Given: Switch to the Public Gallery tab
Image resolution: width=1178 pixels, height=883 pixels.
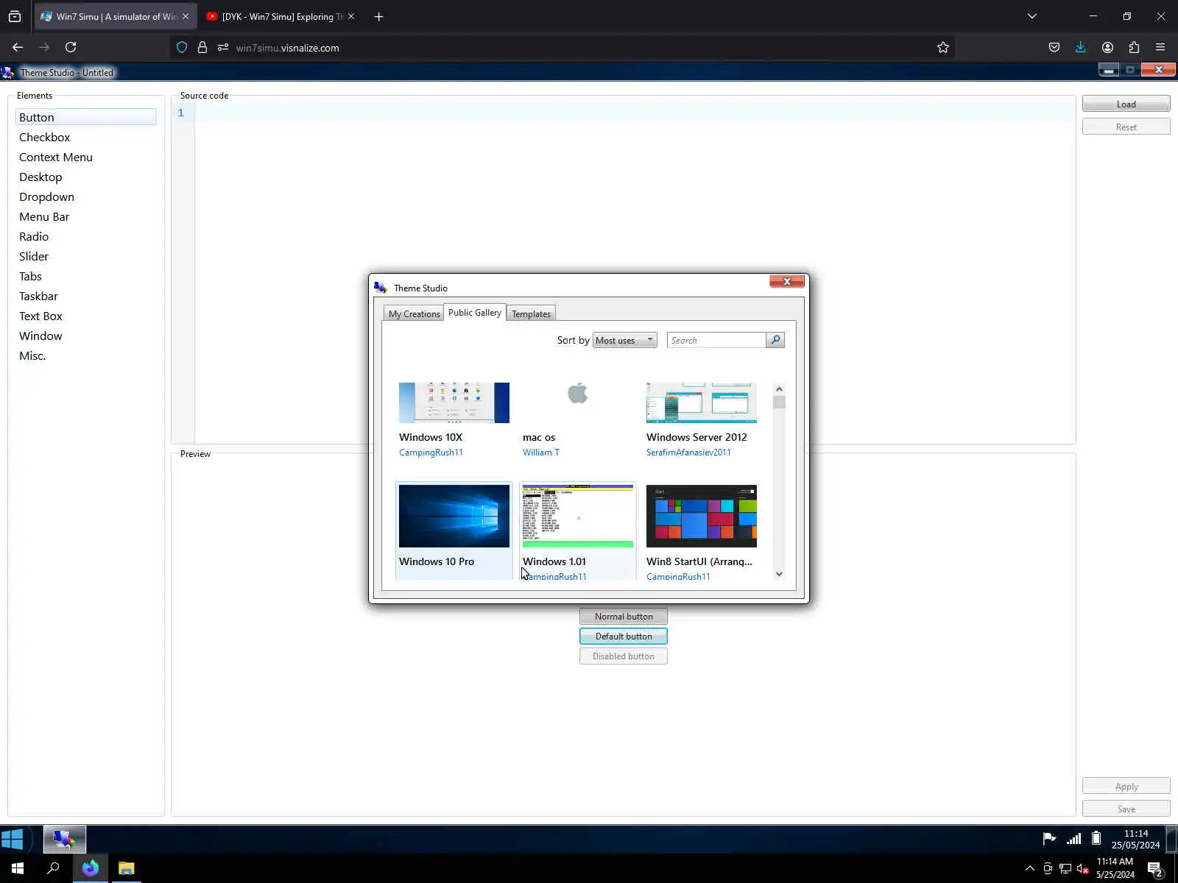Looking at the screenshot, I should coord(475,313).
